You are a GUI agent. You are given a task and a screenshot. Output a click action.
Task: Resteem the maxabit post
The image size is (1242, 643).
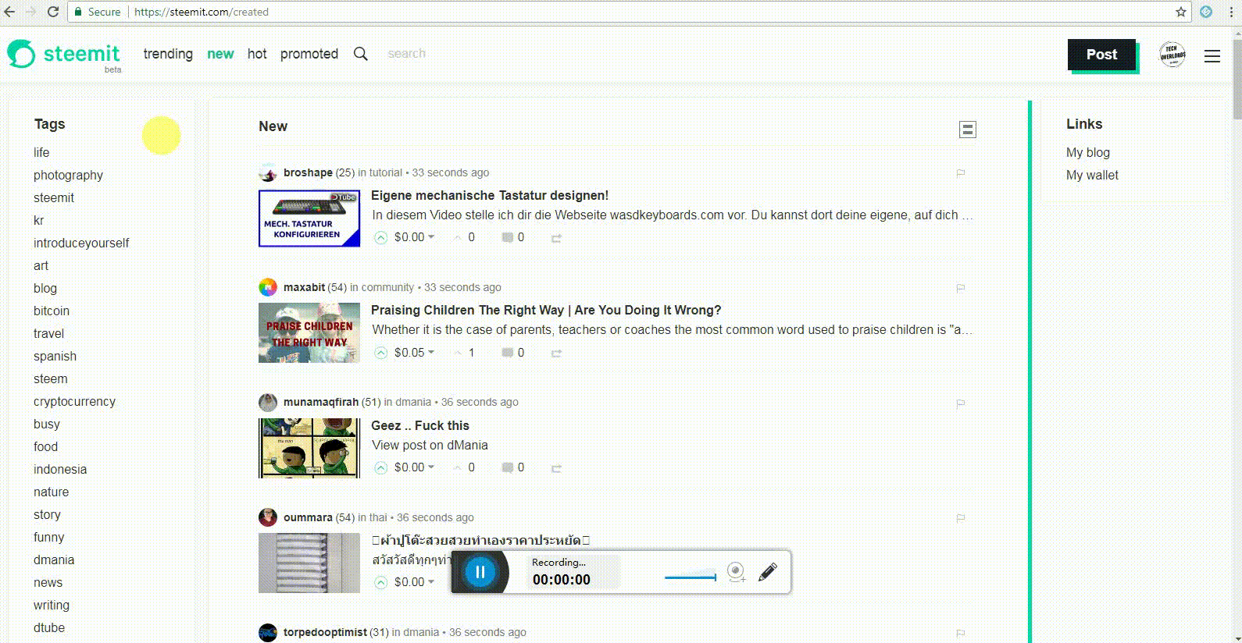click(x=556, y=353)
